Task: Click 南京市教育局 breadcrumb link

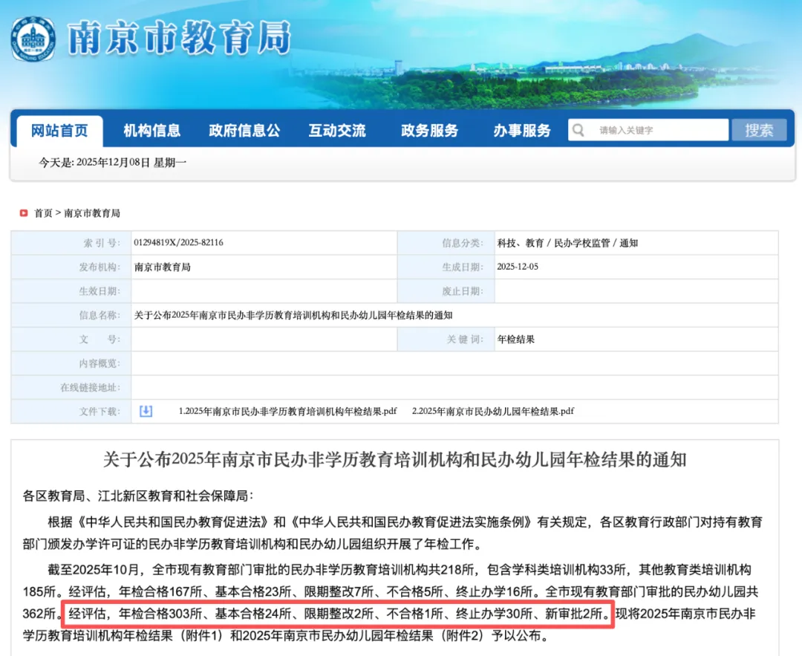Action: [x=92, y=213]
